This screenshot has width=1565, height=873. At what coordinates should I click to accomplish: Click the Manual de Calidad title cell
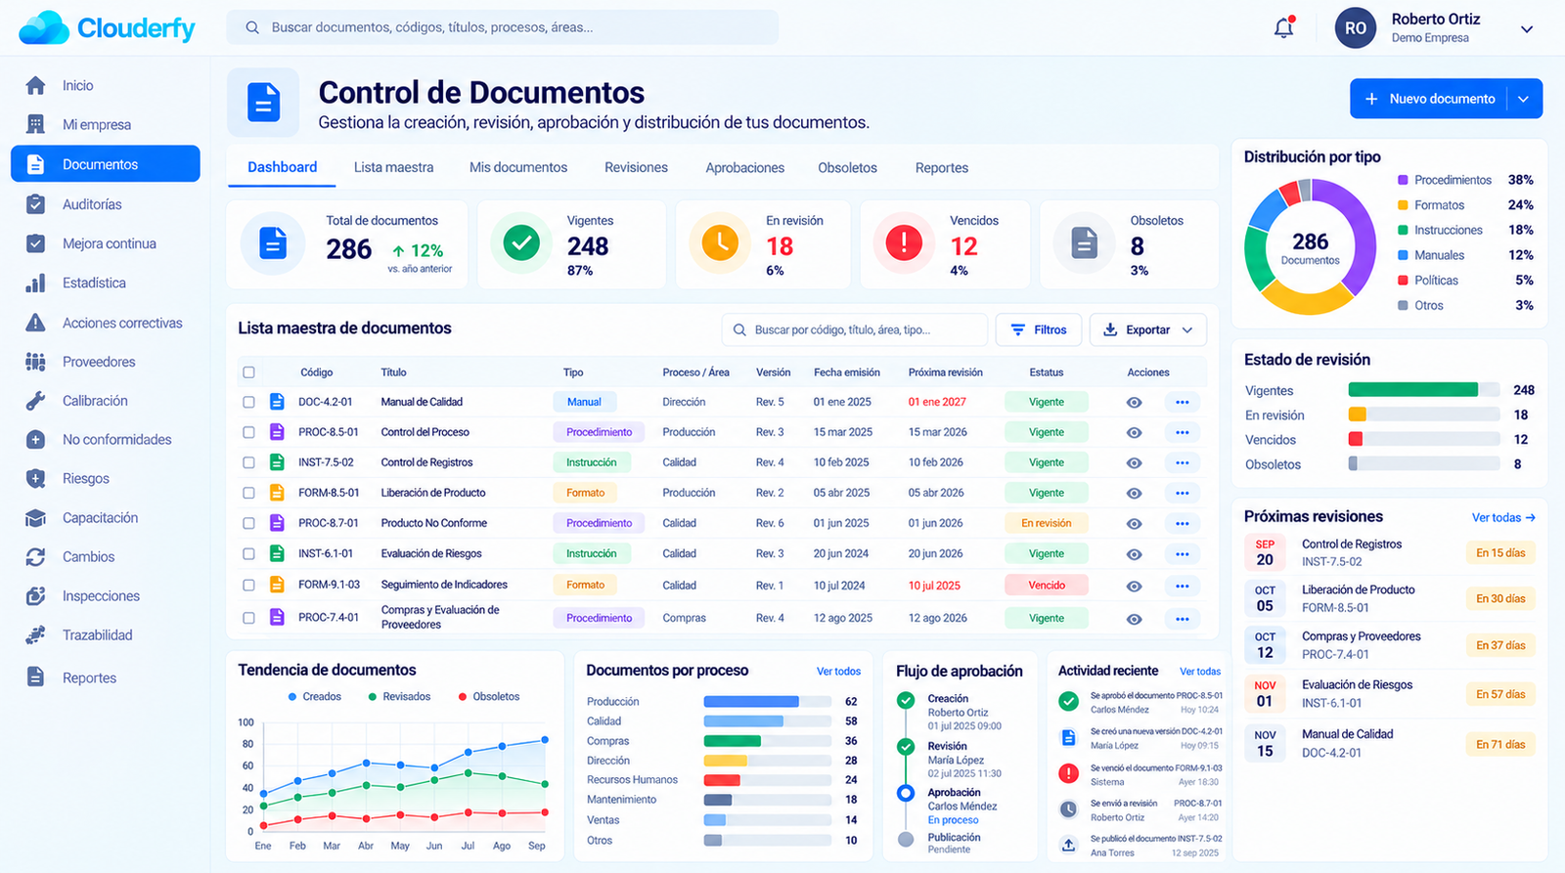(x=422, y=402)
